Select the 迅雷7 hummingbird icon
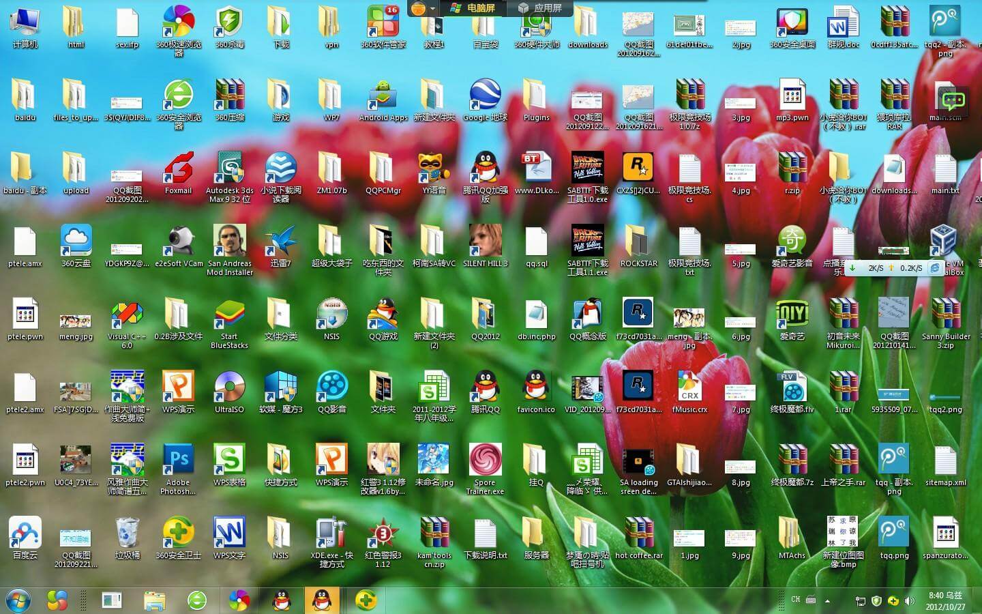The height and width of the screenshot is (614, 982). (x=280, y=242)
